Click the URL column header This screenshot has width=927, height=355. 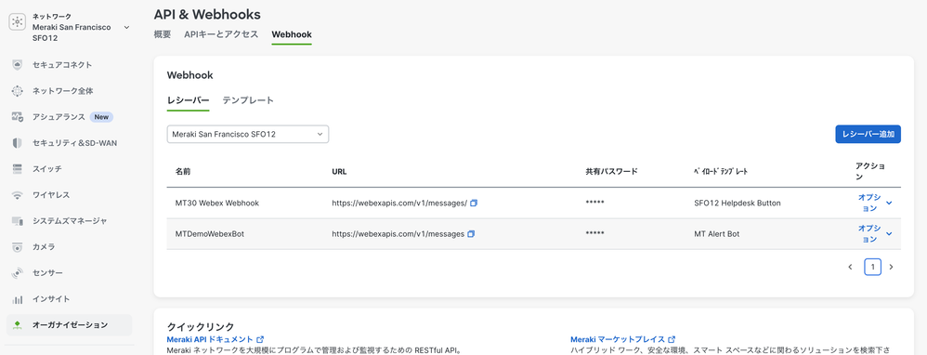coord(339,172)
